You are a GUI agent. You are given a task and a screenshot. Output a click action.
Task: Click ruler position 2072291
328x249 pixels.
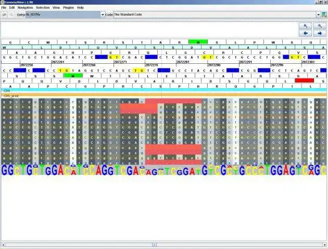tap(245, 62)
